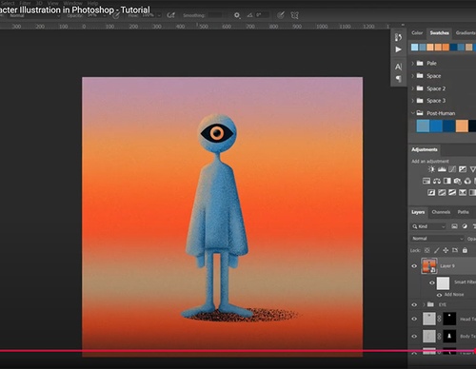476x369 pixels.
Task: Toggle lock transparent pixels
Action: 427,250
